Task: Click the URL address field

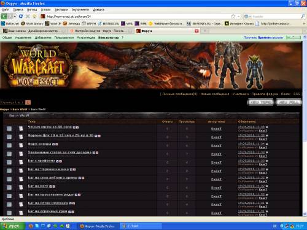Action: point(138,17)
